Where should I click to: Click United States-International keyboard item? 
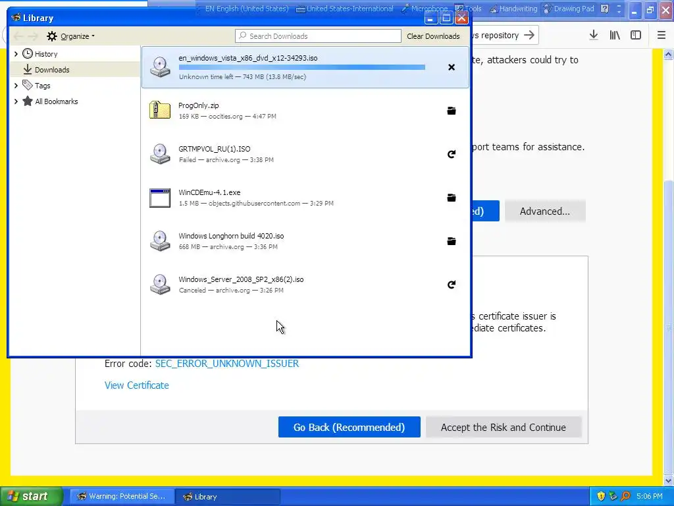click(x=345, y=9)
